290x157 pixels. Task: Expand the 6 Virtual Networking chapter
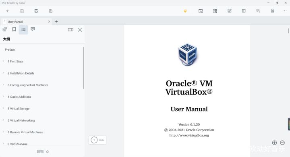[3, 120]
